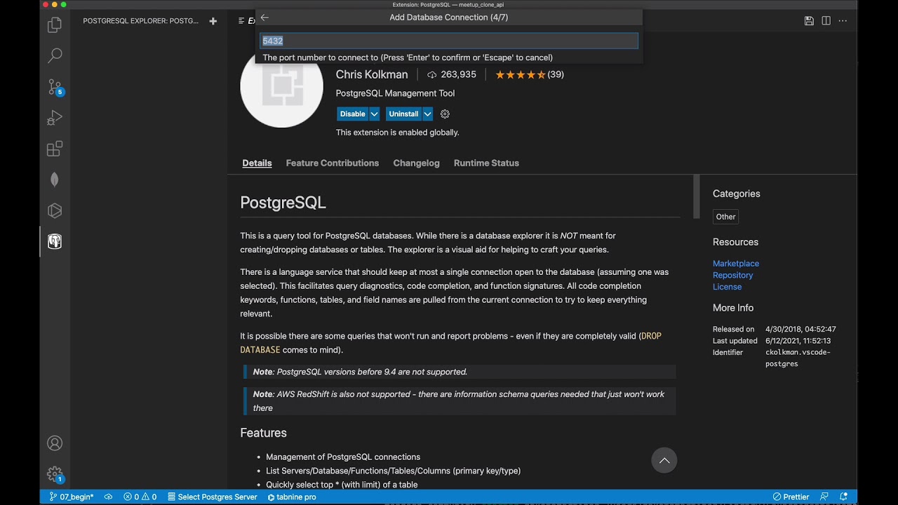The width and height of the screenshot is (898, 505).
Task: Open the Explorer view in activity bar
Action: [55, 25]
